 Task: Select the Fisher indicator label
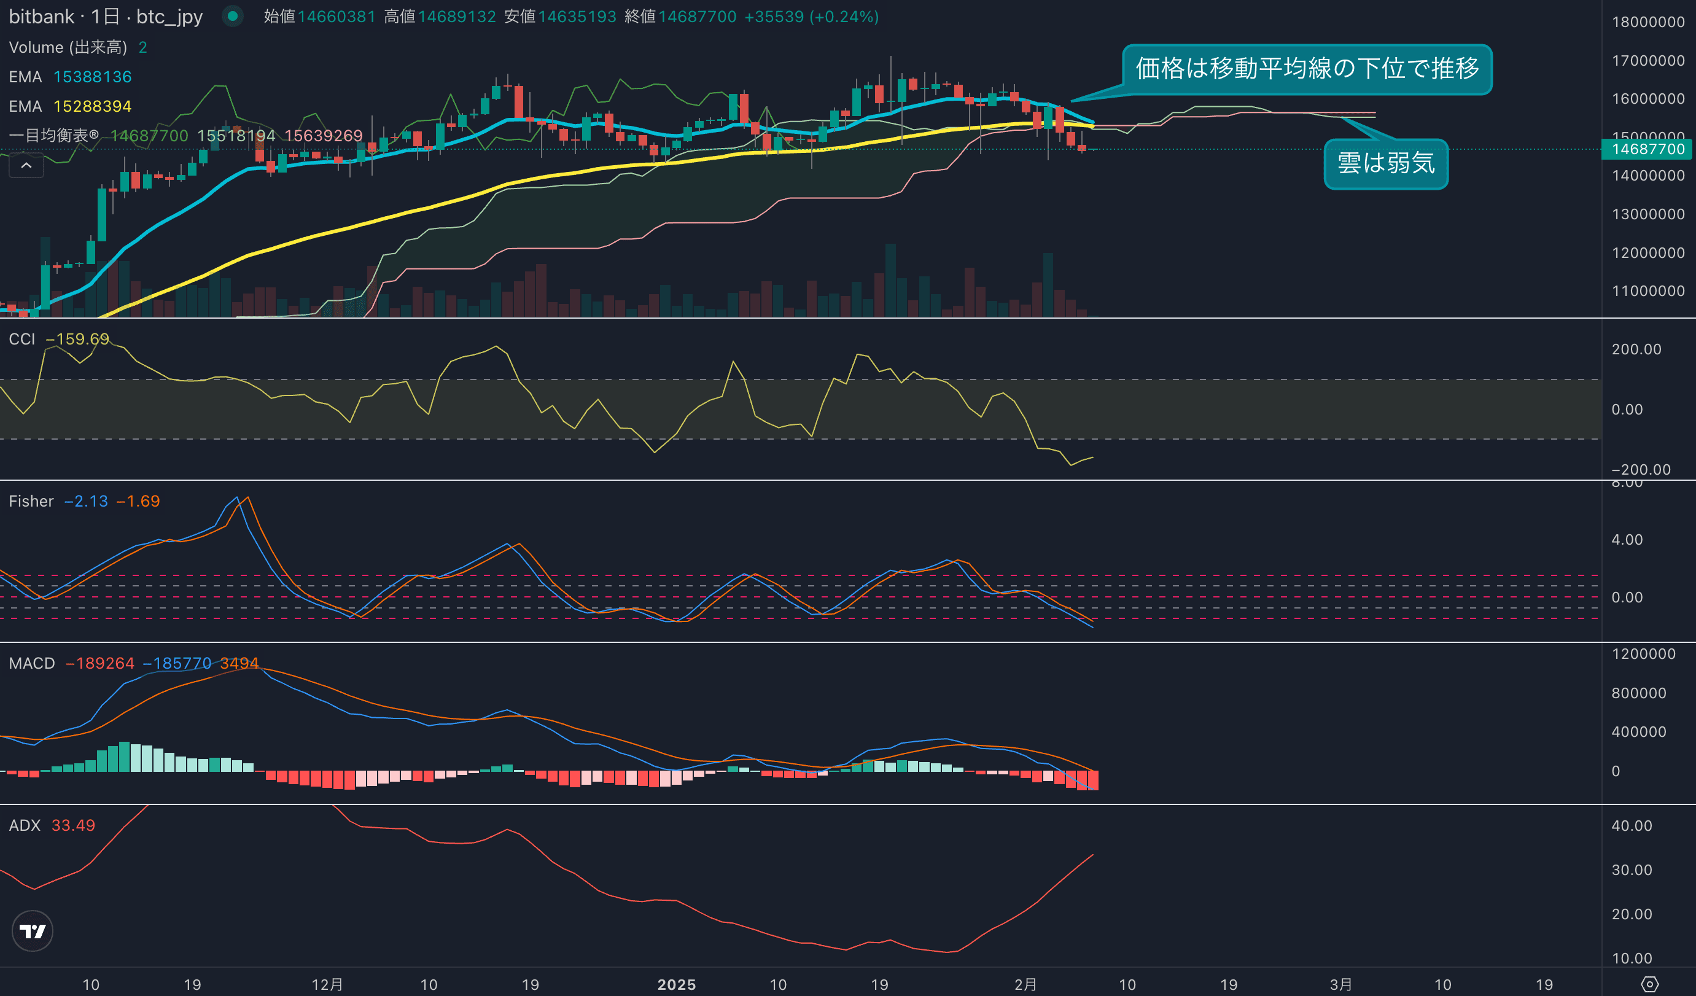tap(31, 500)
